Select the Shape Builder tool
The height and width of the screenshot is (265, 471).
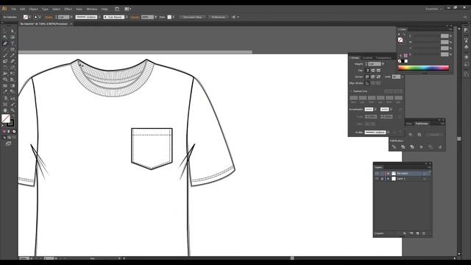click(5, 79)
